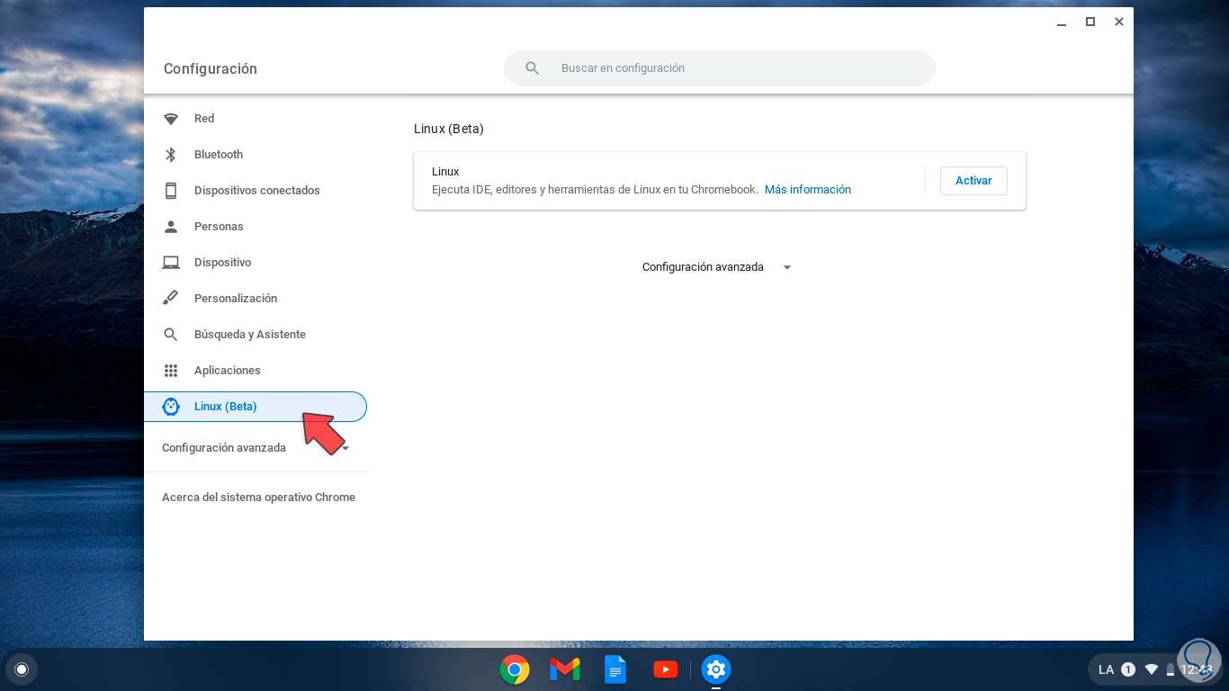
Task: Open Personalización settings
Action: point(256,299)
